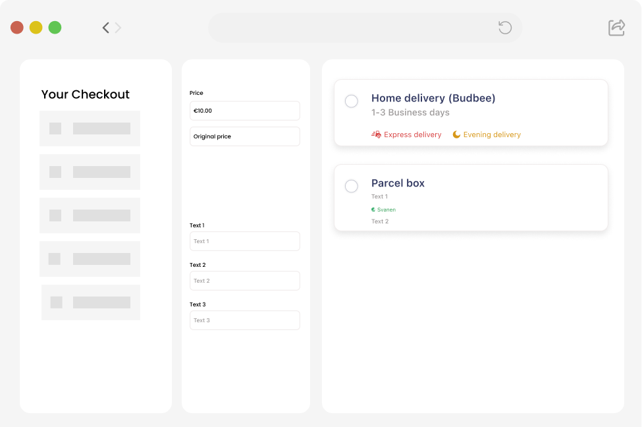Click the browser forward arrow
642x427 pixels.
[119, 28]
